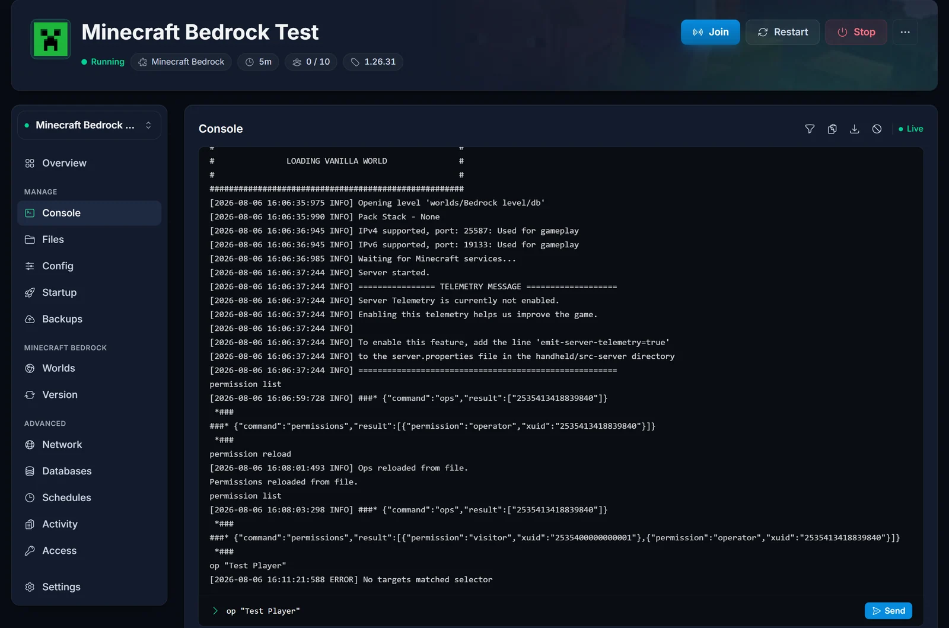Send the console command
The image size is (949, 628).
pyautogui.click(x=889, y=611)
